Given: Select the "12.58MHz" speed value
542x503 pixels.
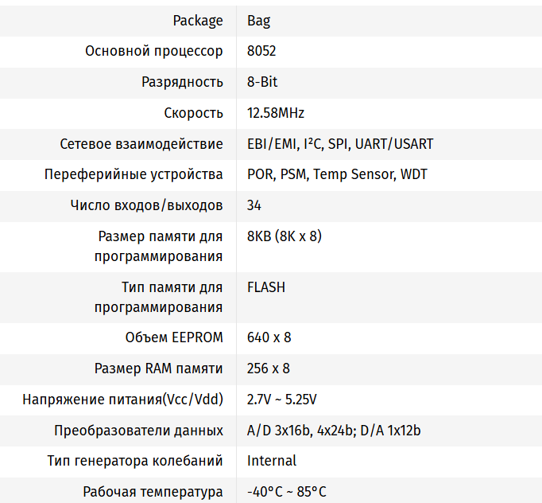Looking at the screenshot, I should pos(276,113).
